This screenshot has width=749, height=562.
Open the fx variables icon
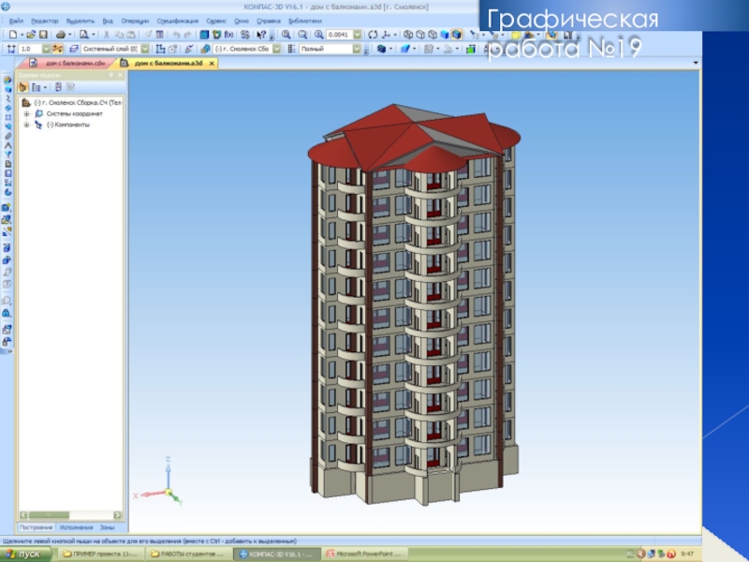(x=228, y=35)
